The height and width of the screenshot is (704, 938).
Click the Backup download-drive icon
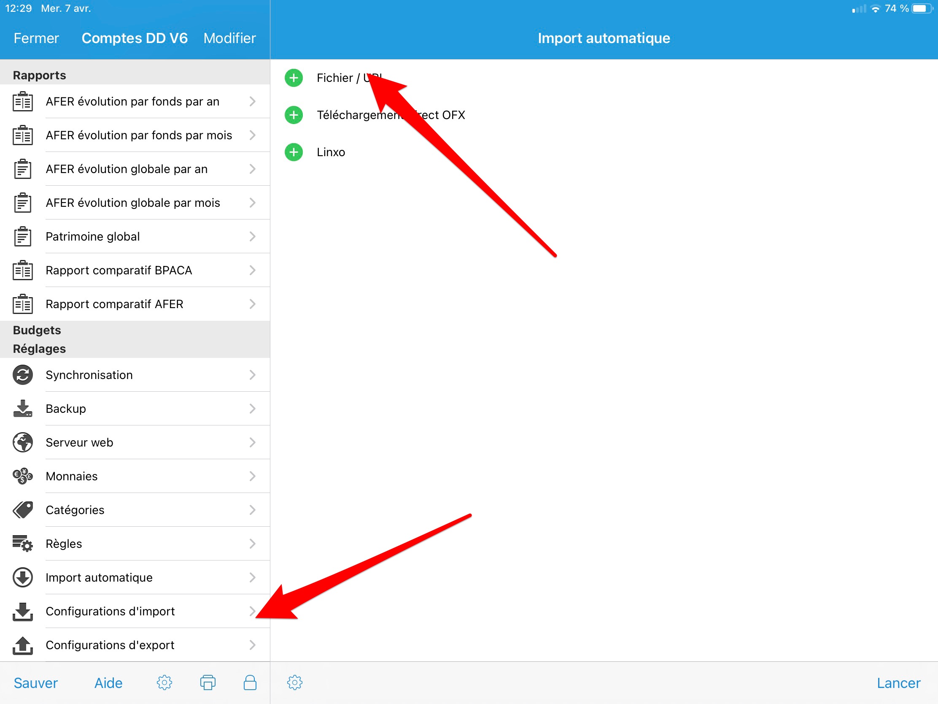tap(22, 409)
